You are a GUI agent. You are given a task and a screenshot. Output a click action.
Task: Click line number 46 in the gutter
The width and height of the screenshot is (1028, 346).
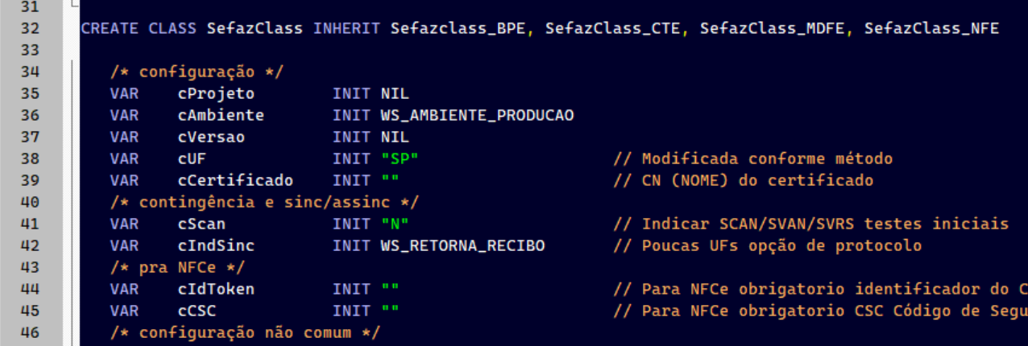coord(29,332)
